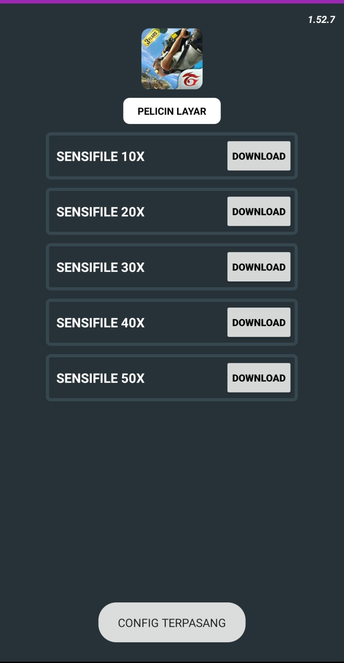Click the purple bar at the top
The width and height of the screenshot is (344, 663).
(172, 2)
